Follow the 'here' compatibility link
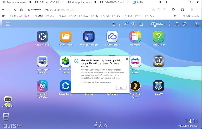202x129 pixels. coord(117,78)
